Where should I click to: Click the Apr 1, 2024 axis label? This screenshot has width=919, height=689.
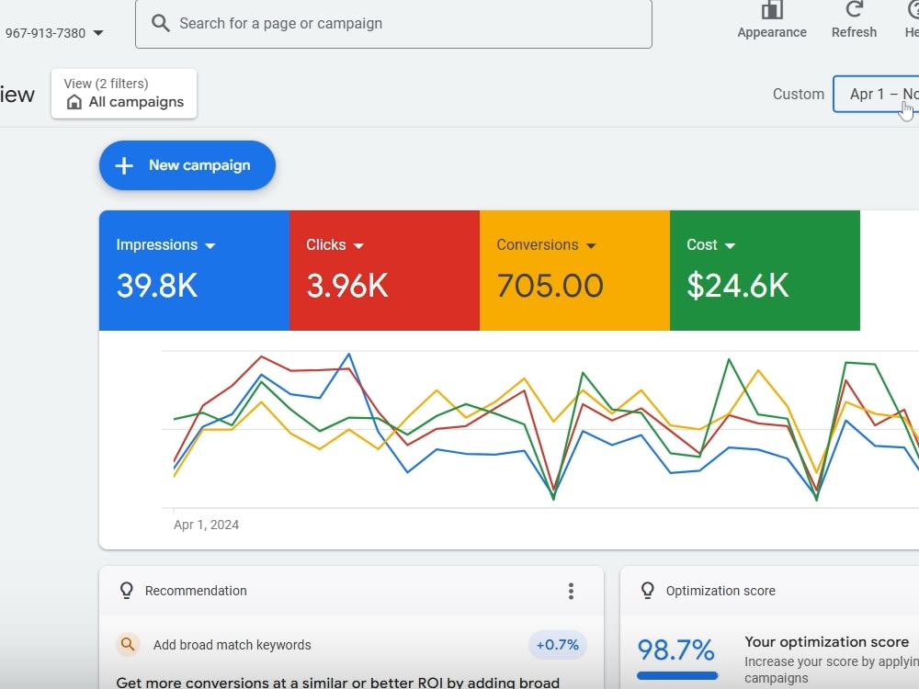pos(206,525)
